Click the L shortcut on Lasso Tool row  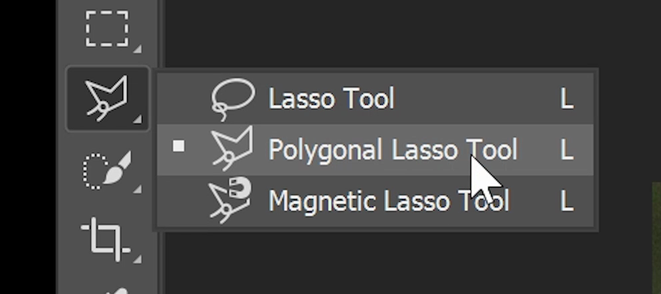pyautogui.click(x=567, y=99)
